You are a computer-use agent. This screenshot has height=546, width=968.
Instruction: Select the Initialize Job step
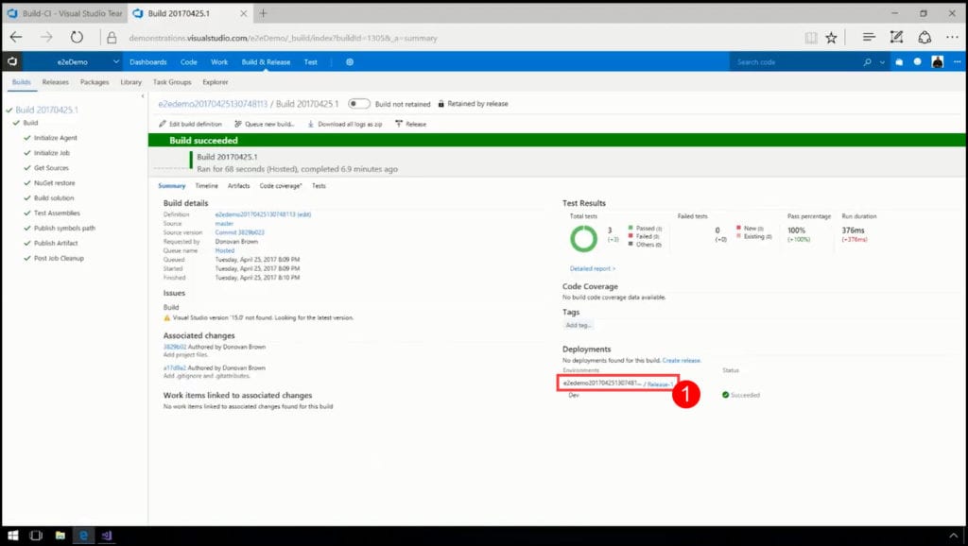[x=52, y=153]
